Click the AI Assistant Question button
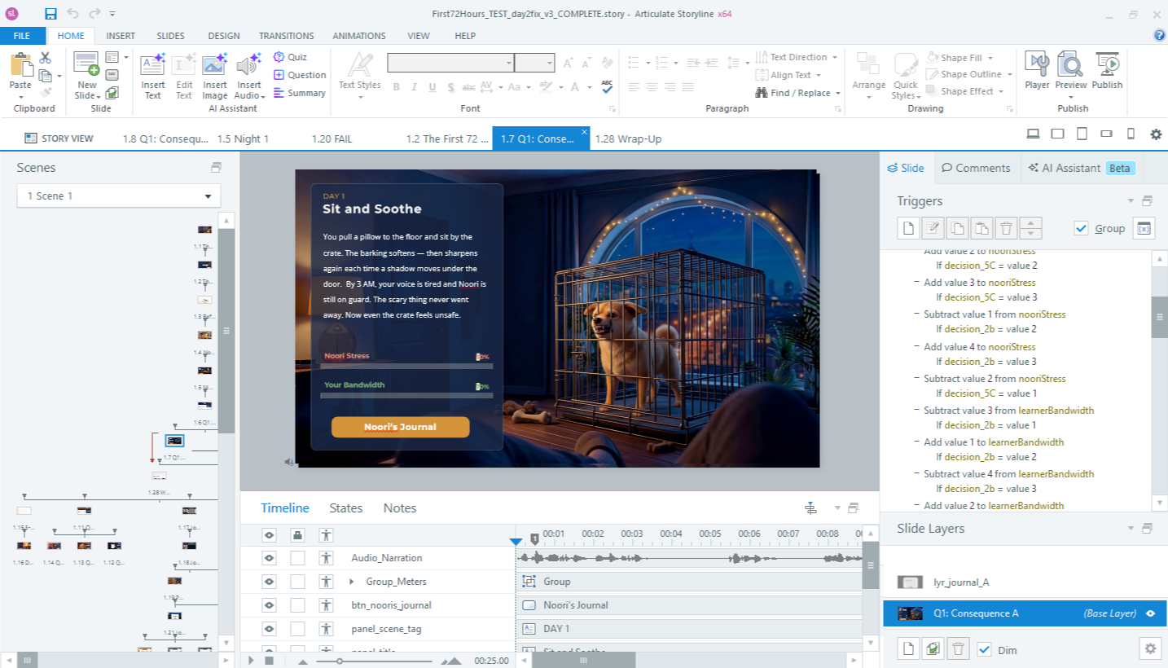The width and height of the screenshot is (1168, 668). 299,75
